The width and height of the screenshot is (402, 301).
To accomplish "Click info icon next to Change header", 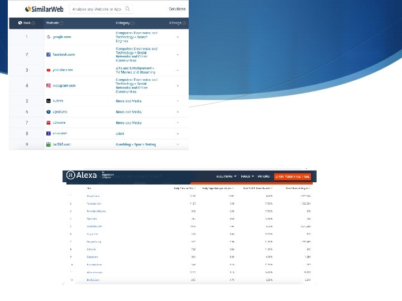I will [x=184, y=23].
